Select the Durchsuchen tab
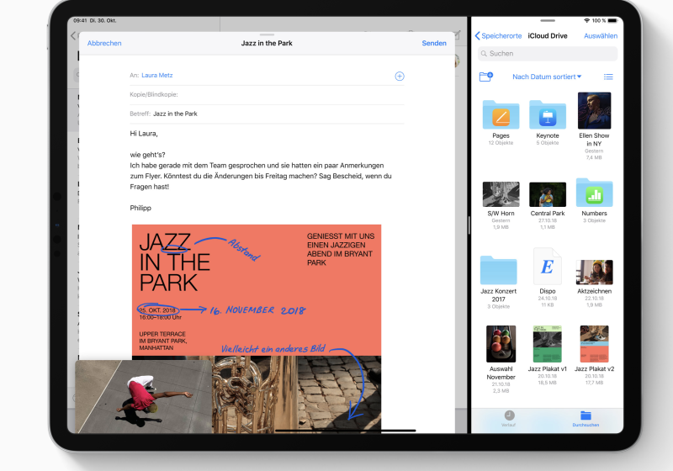 pyautogui.click(x=586, y=418)
